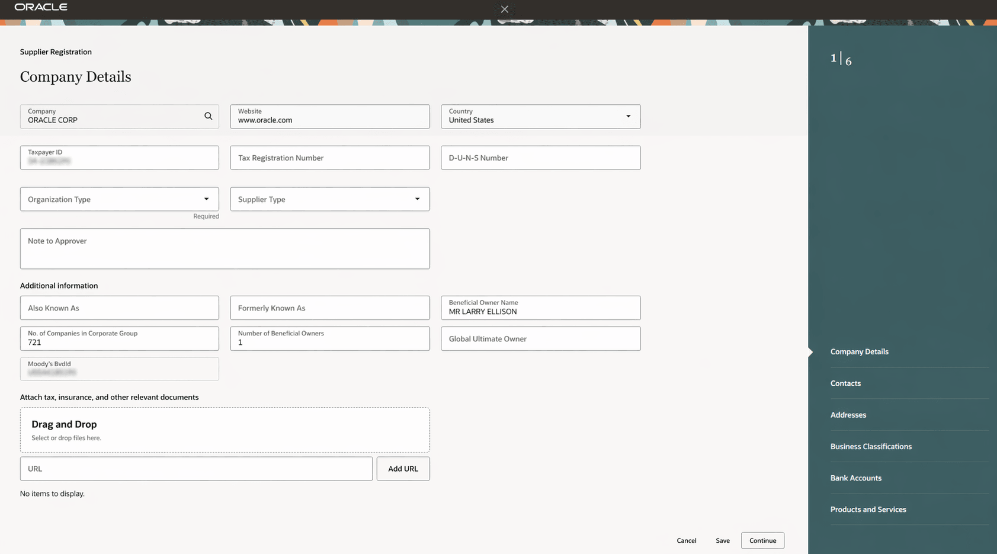Click the '1 | 6' step counter
997x554 pixels.
(x=841, y=59)
